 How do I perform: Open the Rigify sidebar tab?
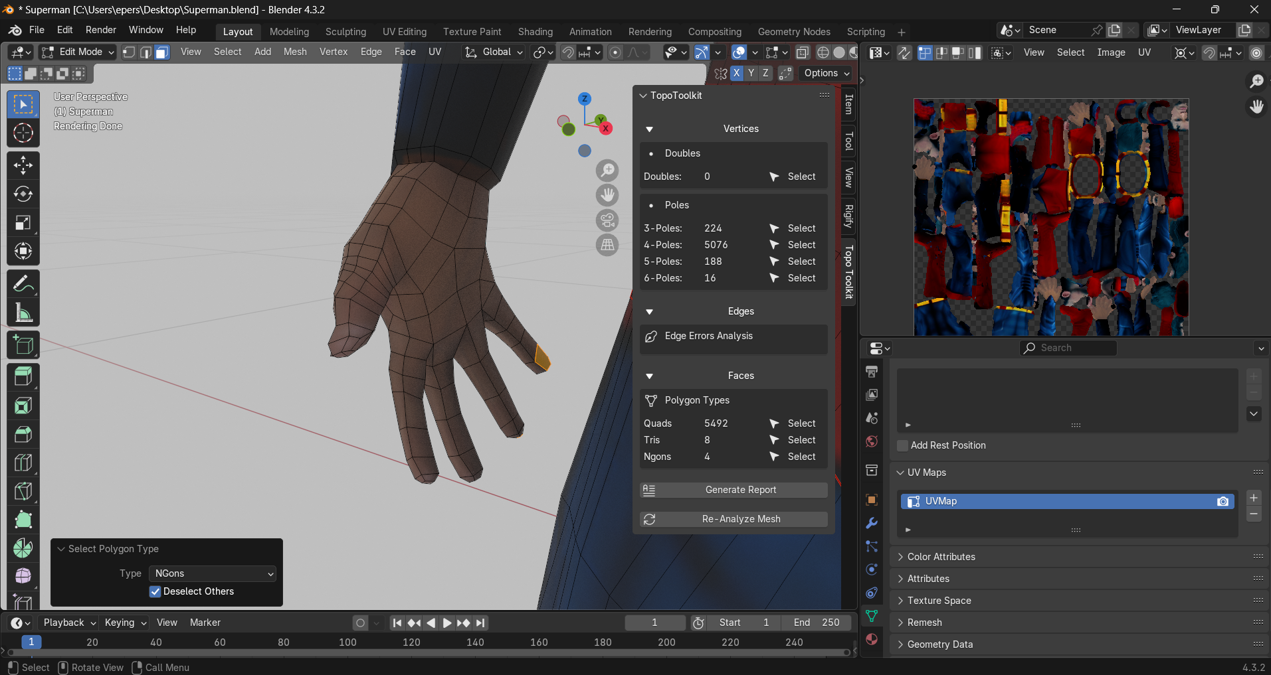pos(848,216)
